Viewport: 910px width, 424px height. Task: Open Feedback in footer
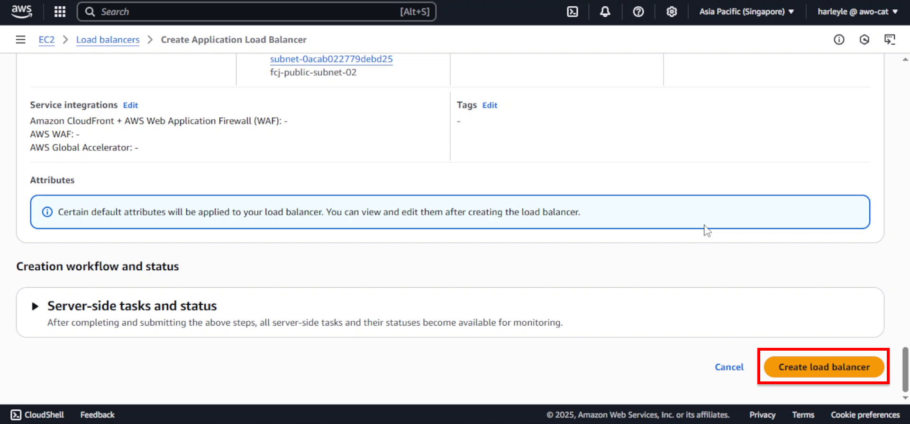pyautogui.click(x=97, y=415)
